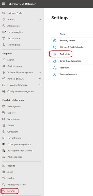Click the Learning hub icon

(4, 45)
